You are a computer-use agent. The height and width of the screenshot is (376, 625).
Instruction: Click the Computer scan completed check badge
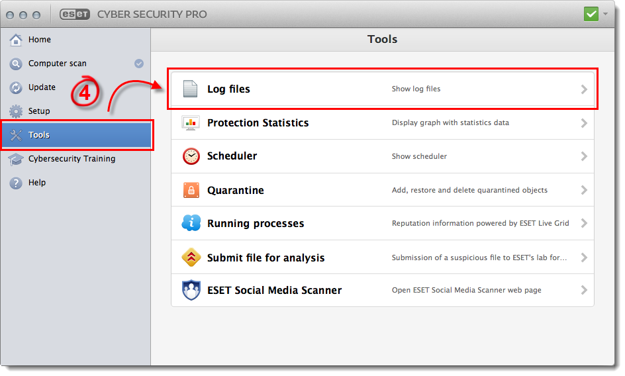[x=139, y=64]
